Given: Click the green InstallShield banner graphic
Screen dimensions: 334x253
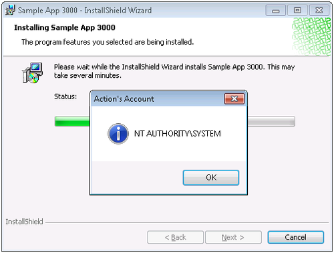Looking at the screenshot, I should [x=311, y=37].
